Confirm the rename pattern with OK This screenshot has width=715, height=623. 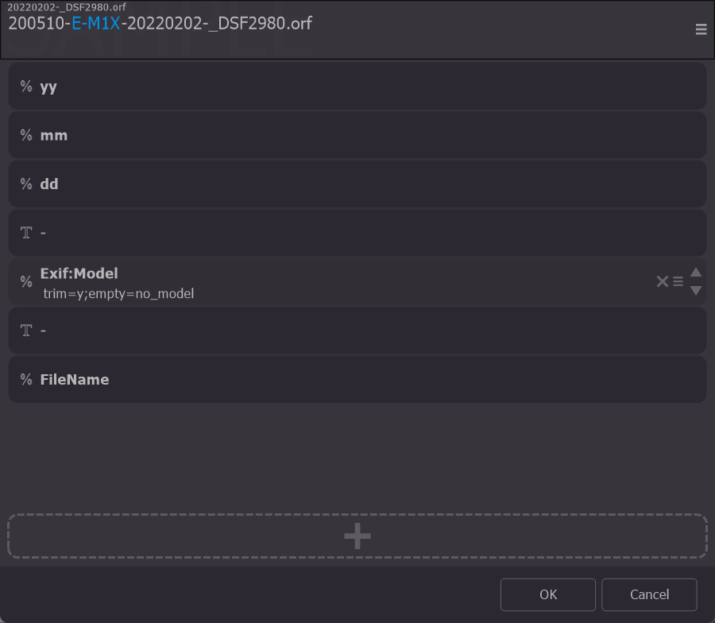pyautogui.click(x=547, y=594)
